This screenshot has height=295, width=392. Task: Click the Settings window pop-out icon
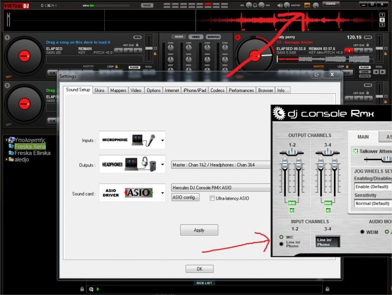pos(317,75)
